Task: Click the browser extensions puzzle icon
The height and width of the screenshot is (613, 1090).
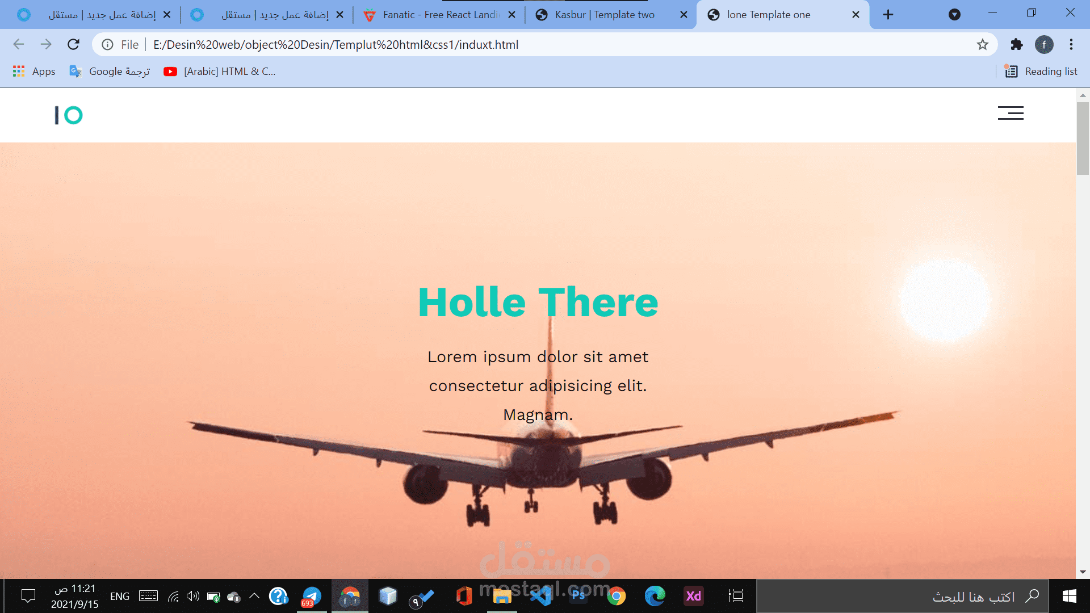Action: (1017, 45)
